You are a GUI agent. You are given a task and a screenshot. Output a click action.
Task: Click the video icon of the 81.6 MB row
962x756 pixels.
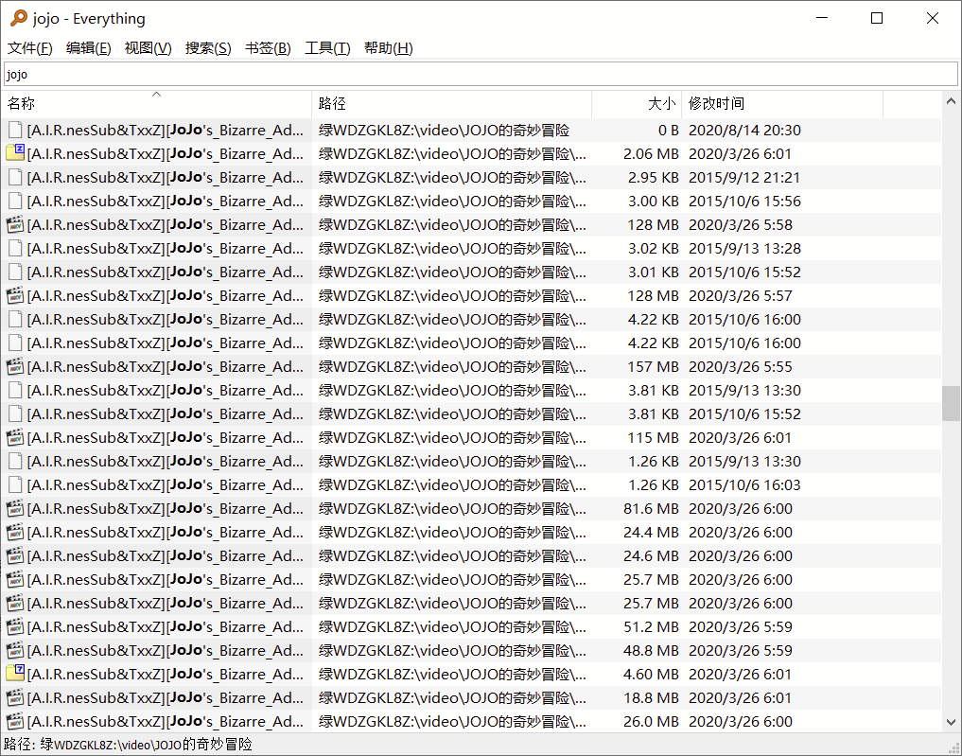click(x=15, y=509)
